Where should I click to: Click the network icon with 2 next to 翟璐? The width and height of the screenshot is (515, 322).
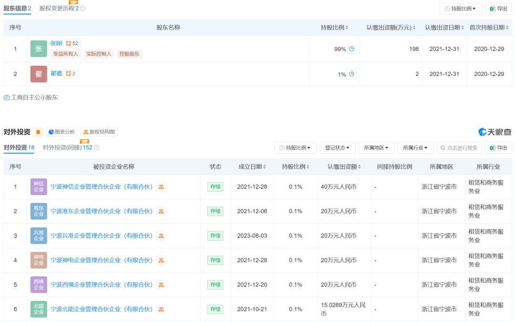[x=71, y=73]
